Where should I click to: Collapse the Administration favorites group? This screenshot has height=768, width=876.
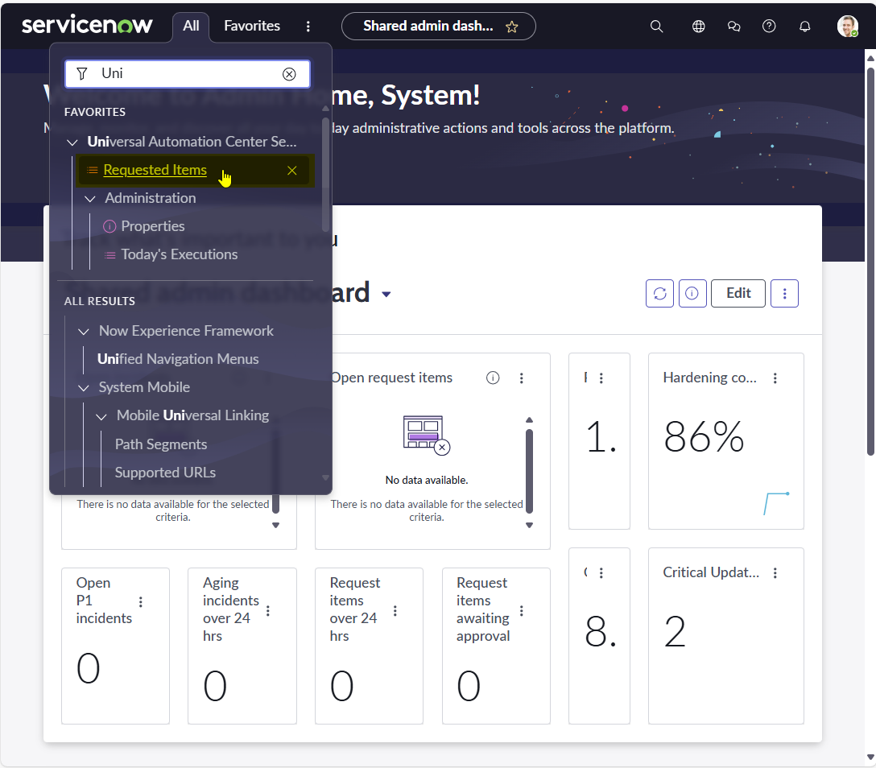[x=90, y=199]
